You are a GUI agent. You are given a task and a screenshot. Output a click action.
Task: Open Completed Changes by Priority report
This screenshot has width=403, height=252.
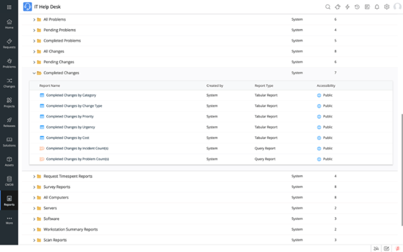70,116
